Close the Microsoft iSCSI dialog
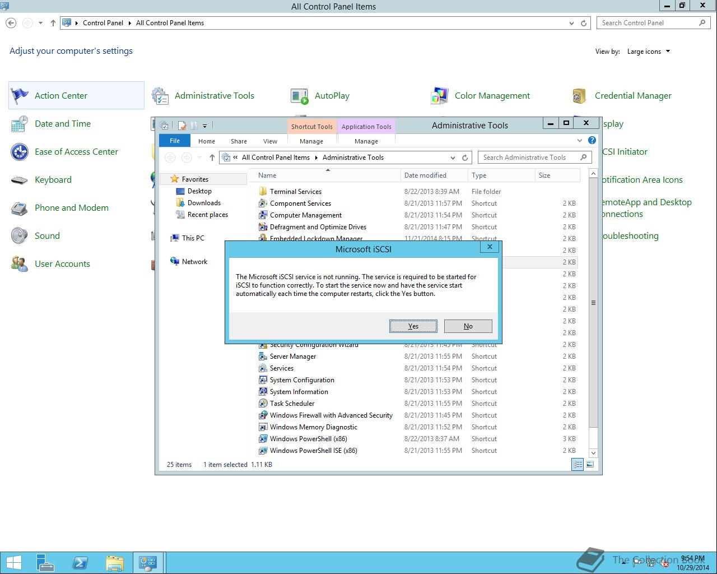The width and height of the screenshot is (717, 574). [490, 247]
